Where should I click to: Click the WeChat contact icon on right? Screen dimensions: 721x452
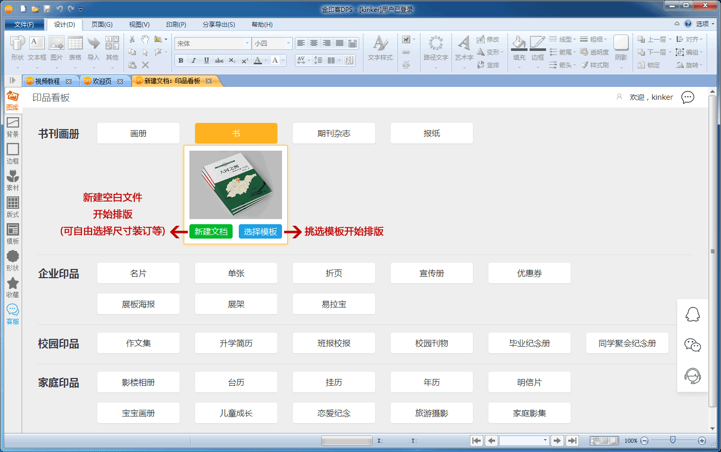tap(693, 345)
